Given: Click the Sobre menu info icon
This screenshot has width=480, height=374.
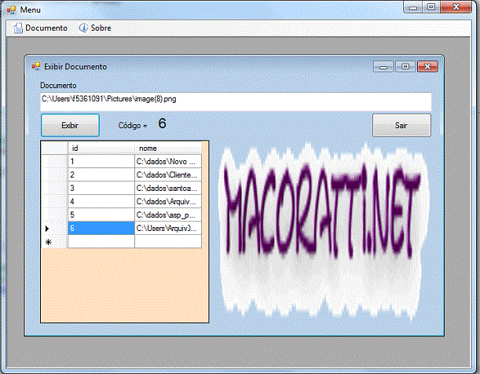Looking at the screenshot, I should click(83, 27).
